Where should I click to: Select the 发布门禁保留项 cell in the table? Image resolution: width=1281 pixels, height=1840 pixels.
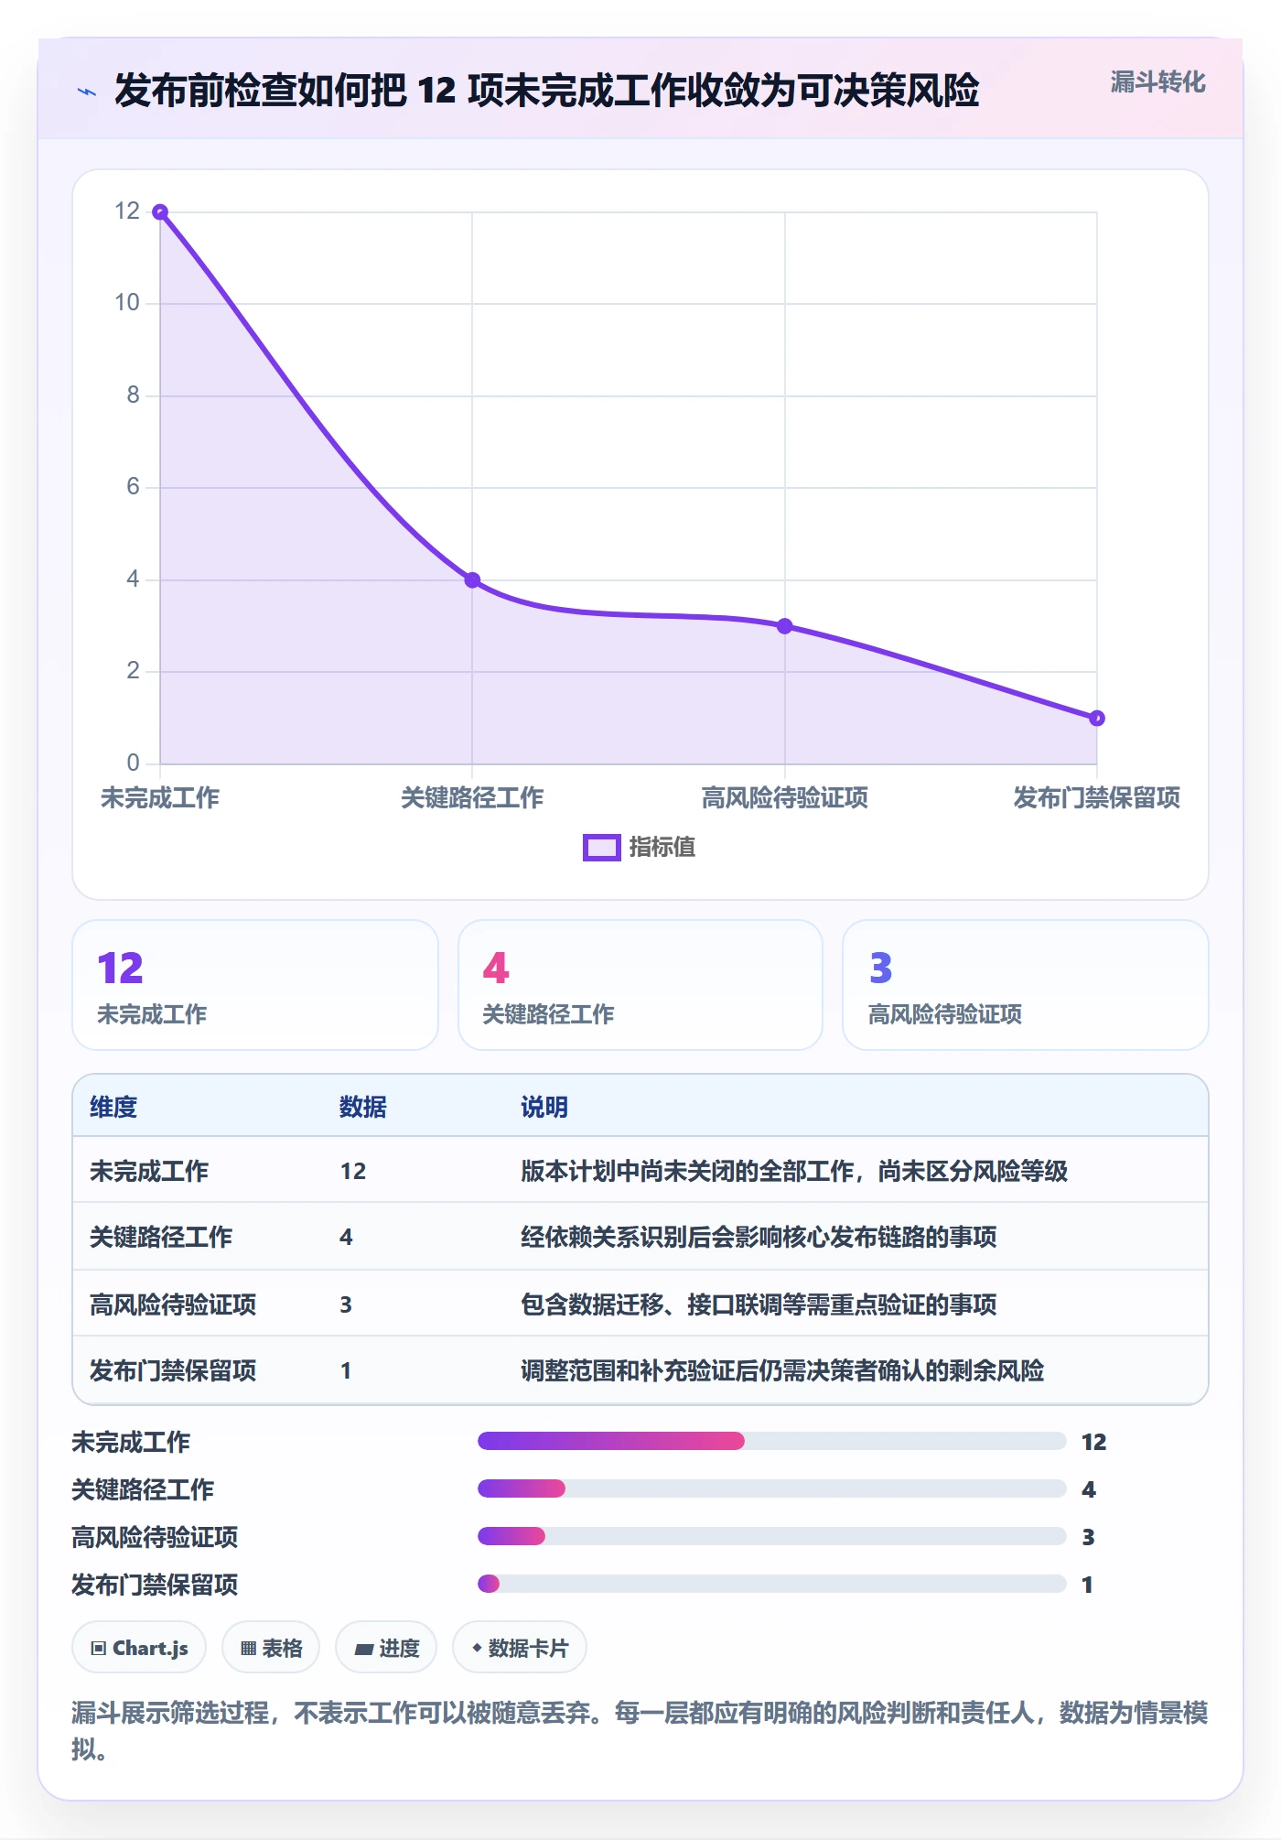tap(173, 1371)
